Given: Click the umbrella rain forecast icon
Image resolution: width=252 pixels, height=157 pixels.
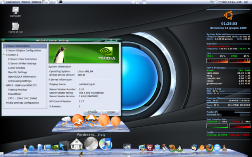Looking at the screenshot, I should pos(91,120).
